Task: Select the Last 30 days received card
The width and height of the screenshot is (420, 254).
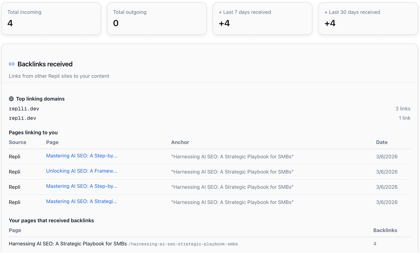Action: click(x=368, y=18)
